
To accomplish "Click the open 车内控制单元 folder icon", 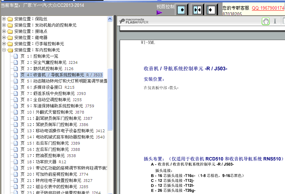I will (10, 50).
